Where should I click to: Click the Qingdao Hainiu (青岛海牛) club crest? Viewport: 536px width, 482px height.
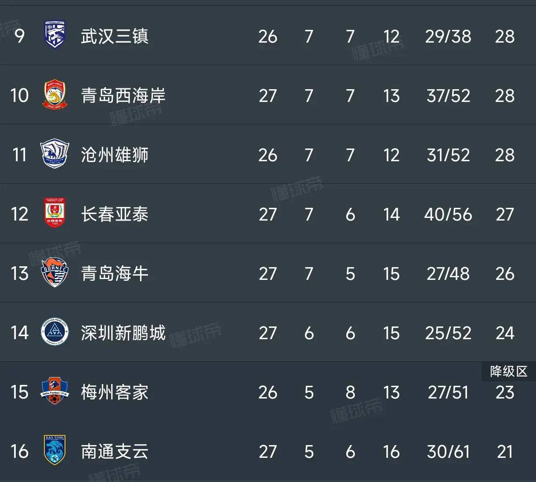tap(55, 273)
